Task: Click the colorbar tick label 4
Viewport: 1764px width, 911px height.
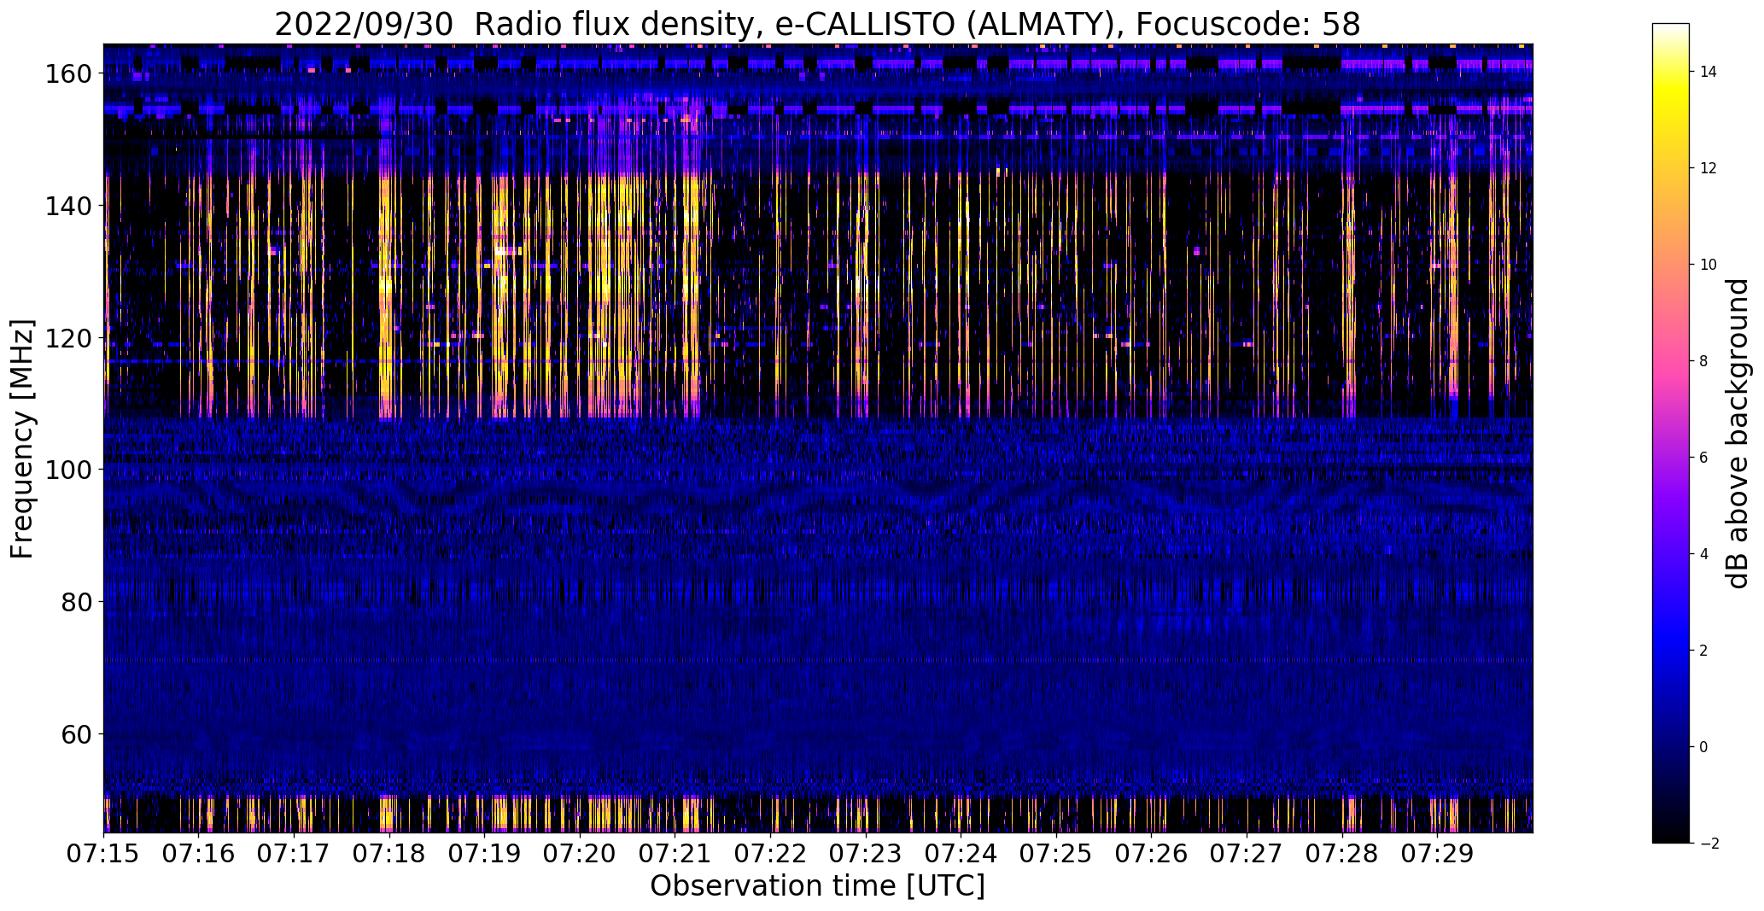Action: click(1704, 554)
